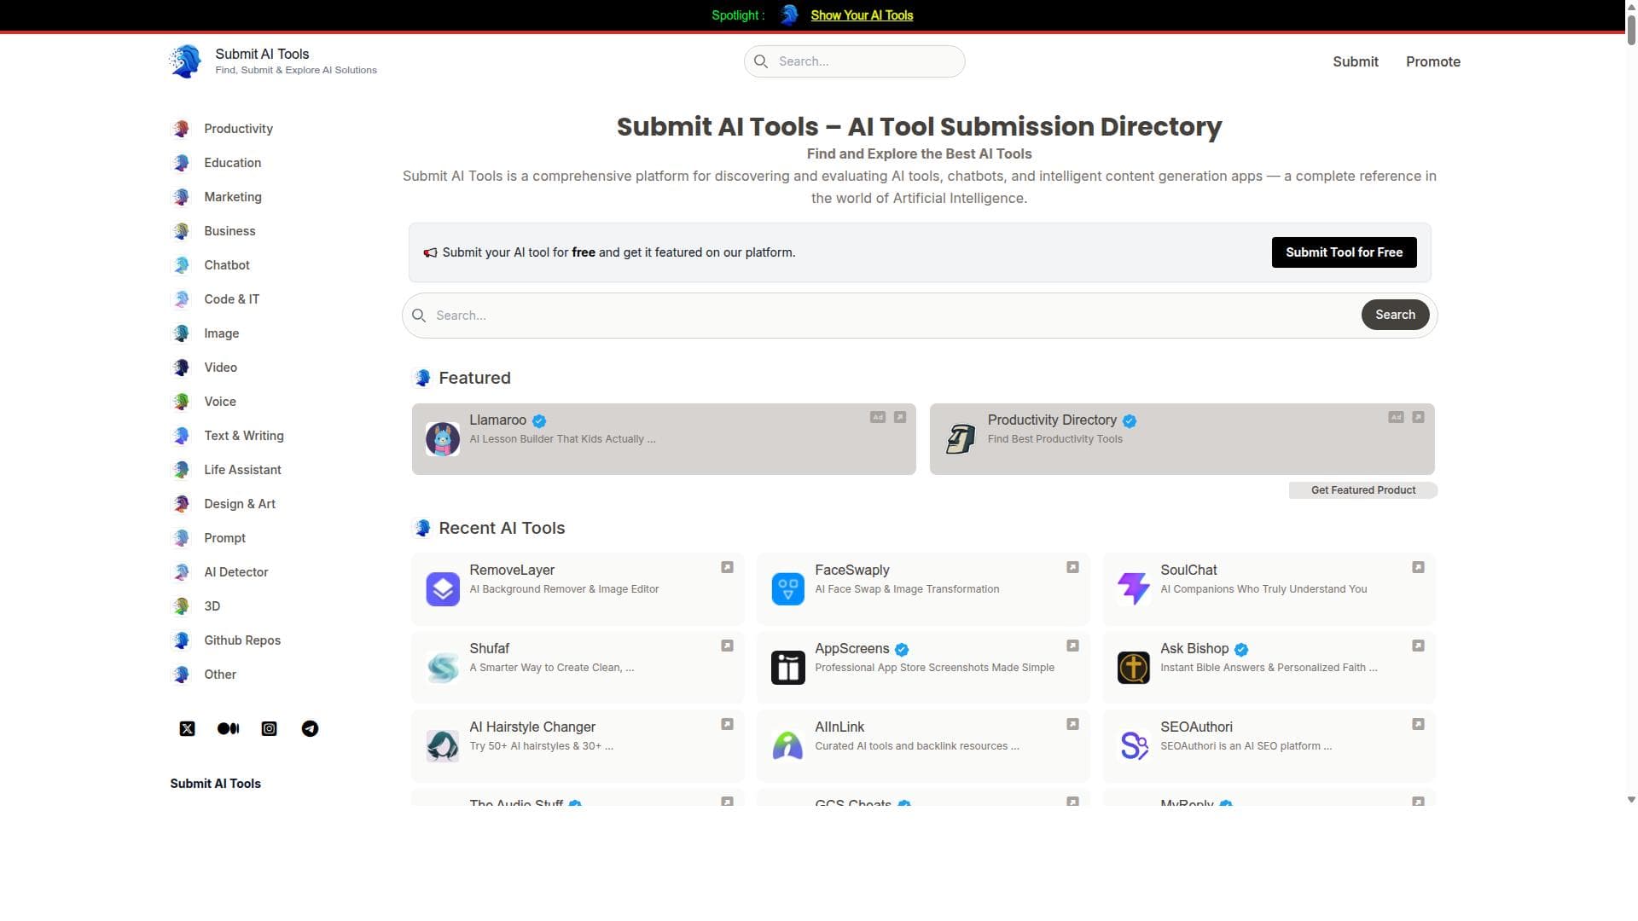Select the Code & IT category
This screenshot has height=921, width=1638.
(x=231, y=299)
